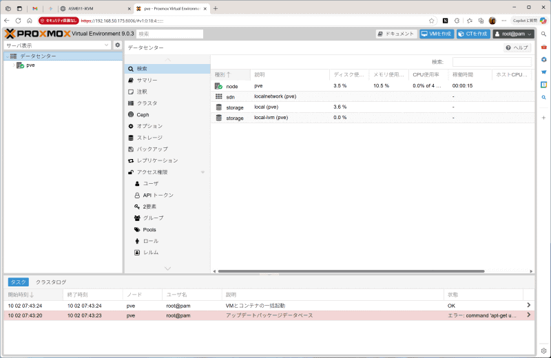Open the サマリー menu item
Image resolution: width=551 pixels, height=358 pixels.
(x=167, y=81)
